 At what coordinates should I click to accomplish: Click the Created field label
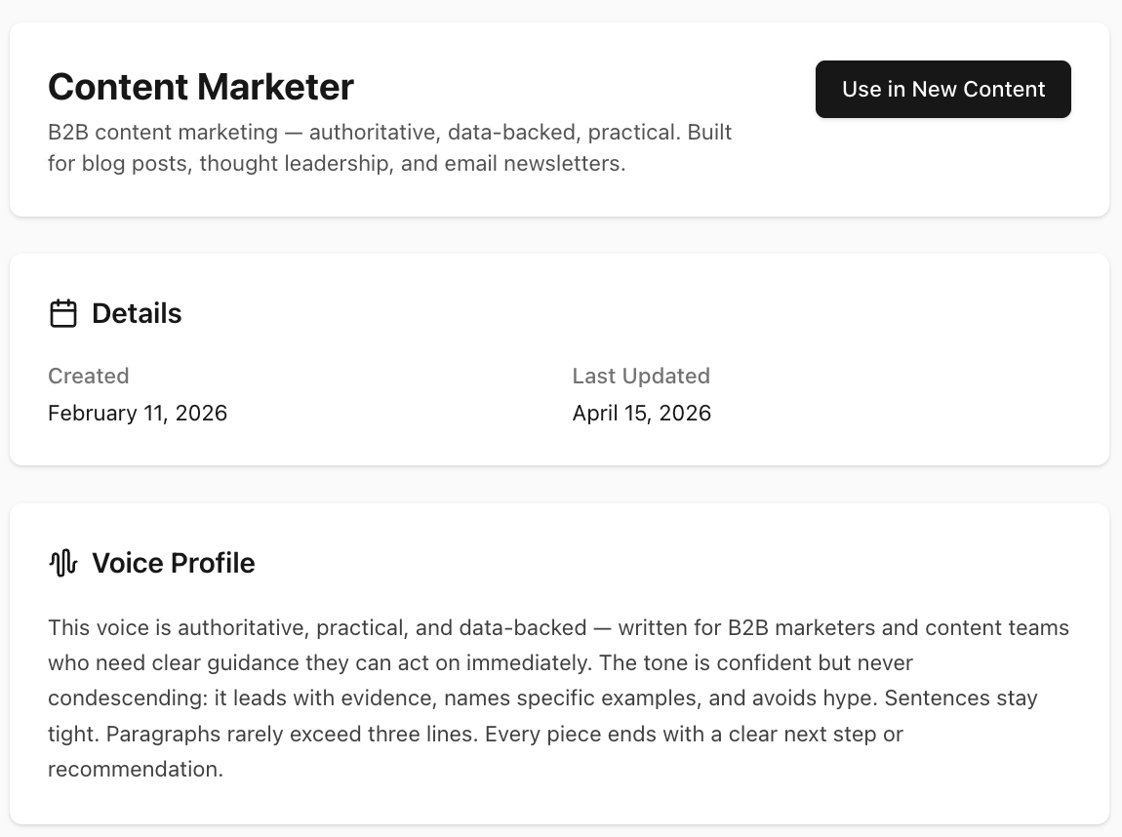[89, 376]
